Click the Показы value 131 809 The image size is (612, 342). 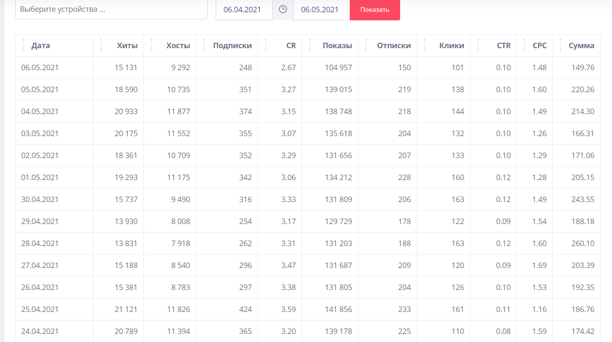click(338, 200)
